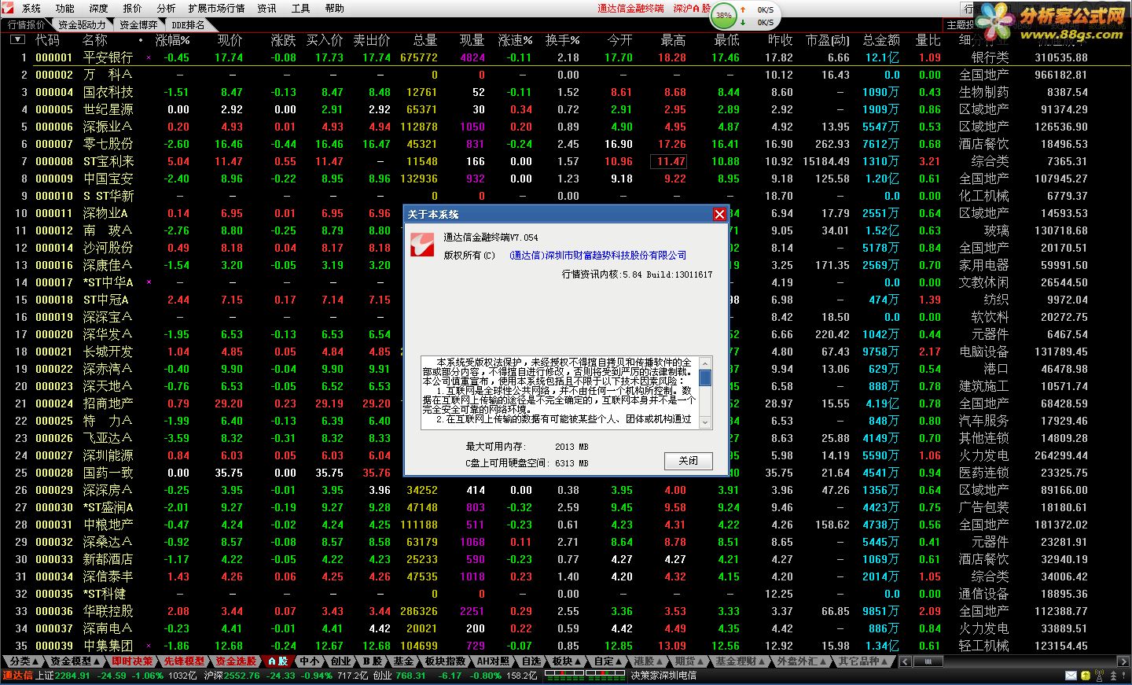Sort by the 现价 column header

[x=230, y=40]
